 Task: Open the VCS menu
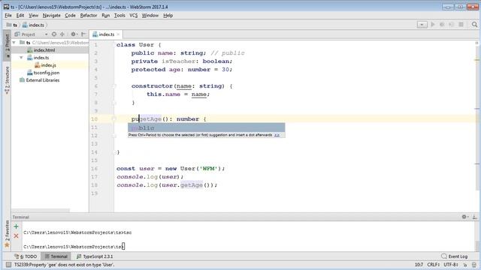coord(134,15)
